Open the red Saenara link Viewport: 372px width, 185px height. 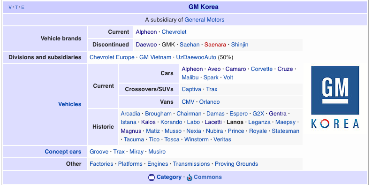point(215,45)
